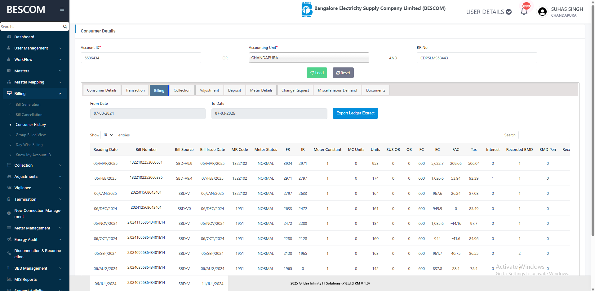Open the Deposit tab
This screenshot has width=595, height=291.
pyautogui.click(x=234, y=90)
